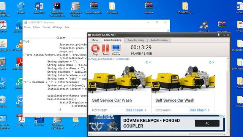Open the PM_Swing folder on the desktop

tap(112, 8)
